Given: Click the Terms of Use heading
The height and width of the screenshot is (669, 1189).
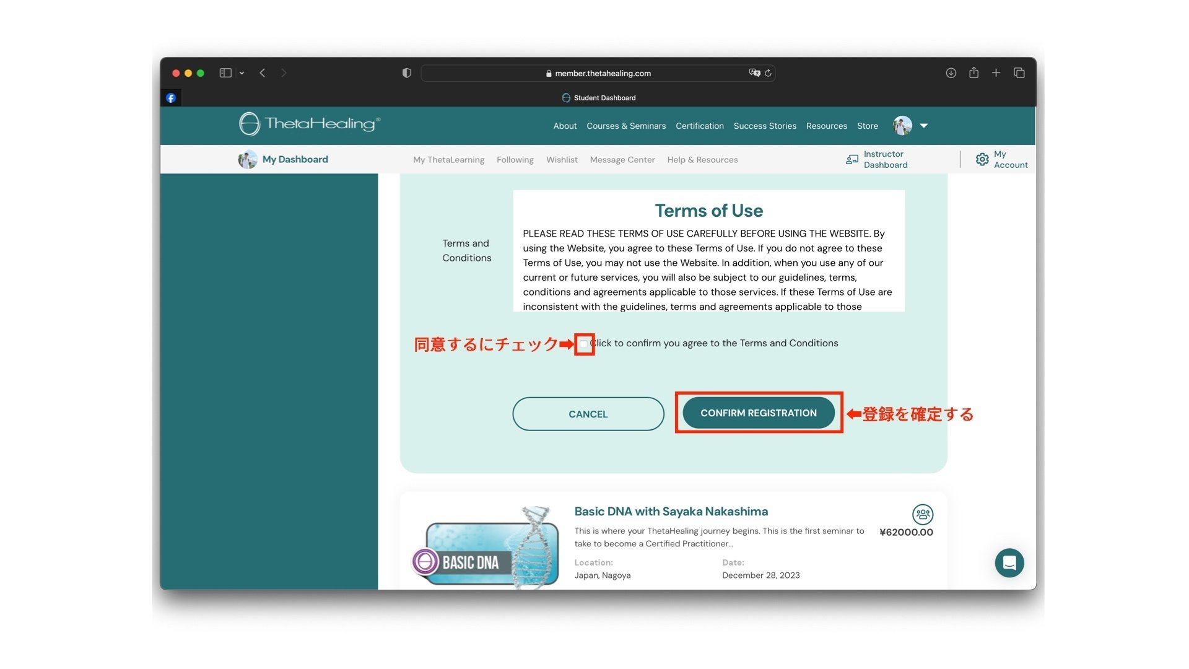Looking at the screenshot, I should (x=709, y=211).
